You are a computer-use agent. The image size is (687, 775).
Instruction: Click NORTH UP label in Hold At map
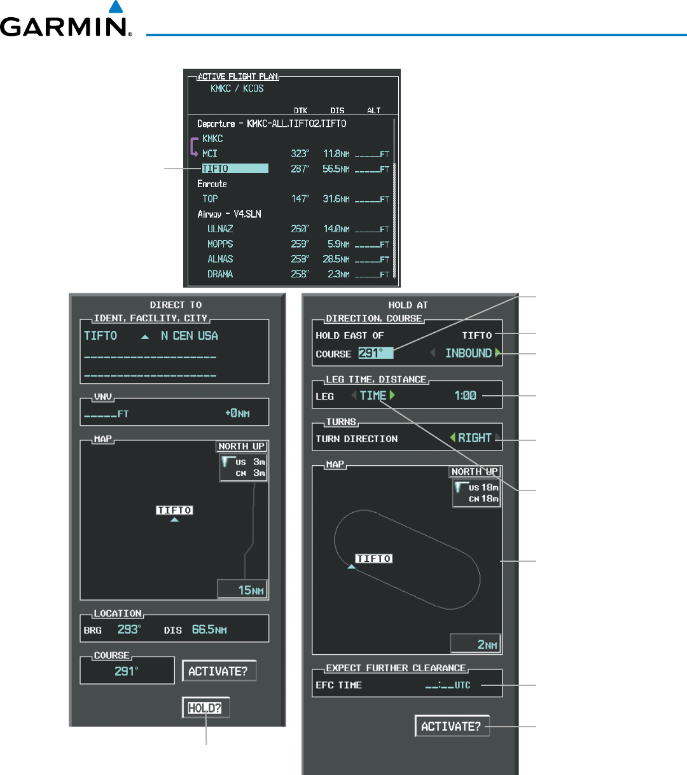(475, 471)
